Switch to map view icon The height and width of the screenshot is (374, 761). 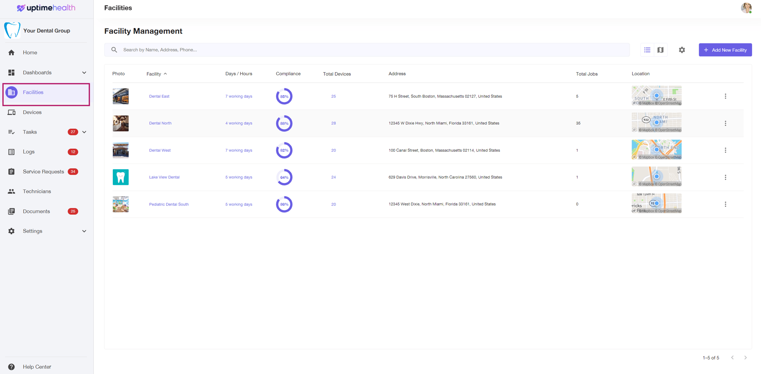click(660, 50)
